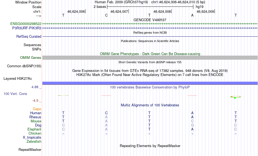Click the H3K27Ac Mark ENCODE track title
Image resolution: width=258 pixels, height=156 pixels.
click(x=150, y=75)
